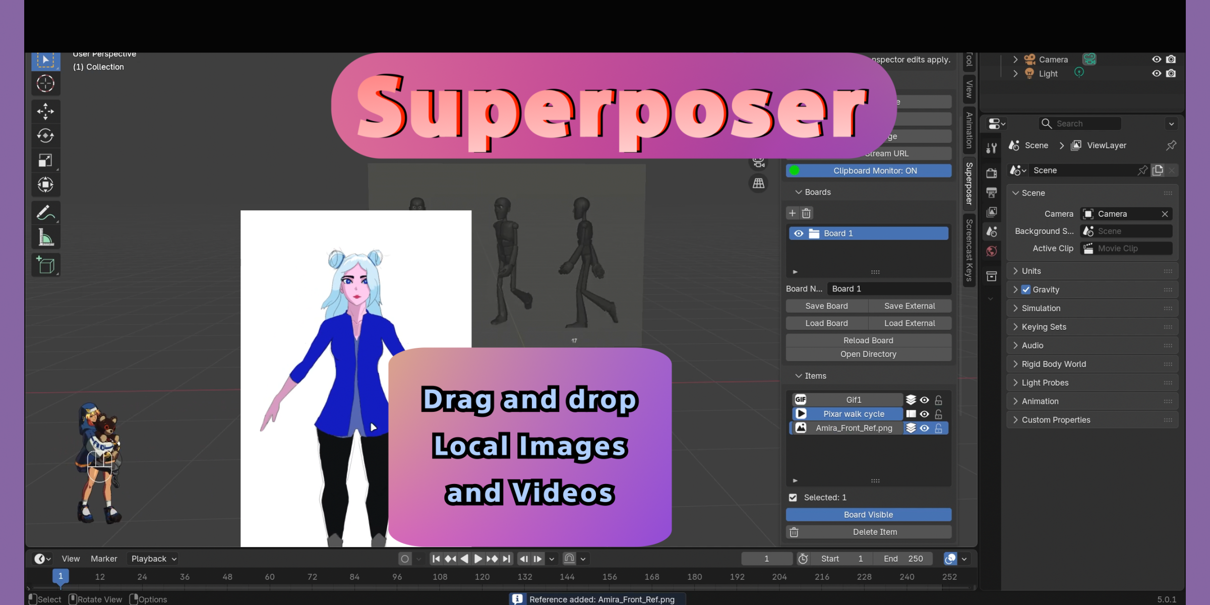
Task: Click Load External button
Action: (x=910, y=323)
